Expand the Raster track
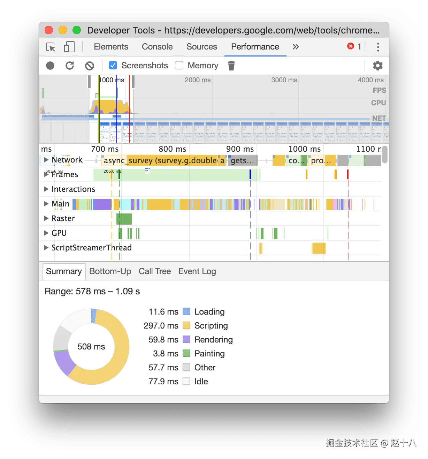The height and width of the screenshot is (459, 428). (46, 218)
